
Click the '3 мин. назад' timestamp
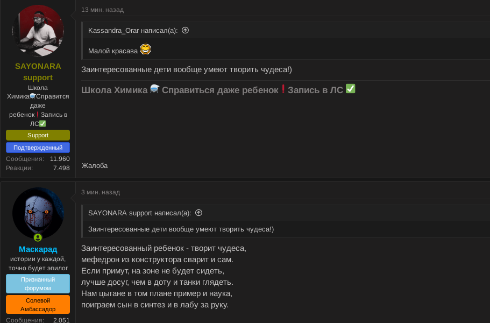click(101, 192)
